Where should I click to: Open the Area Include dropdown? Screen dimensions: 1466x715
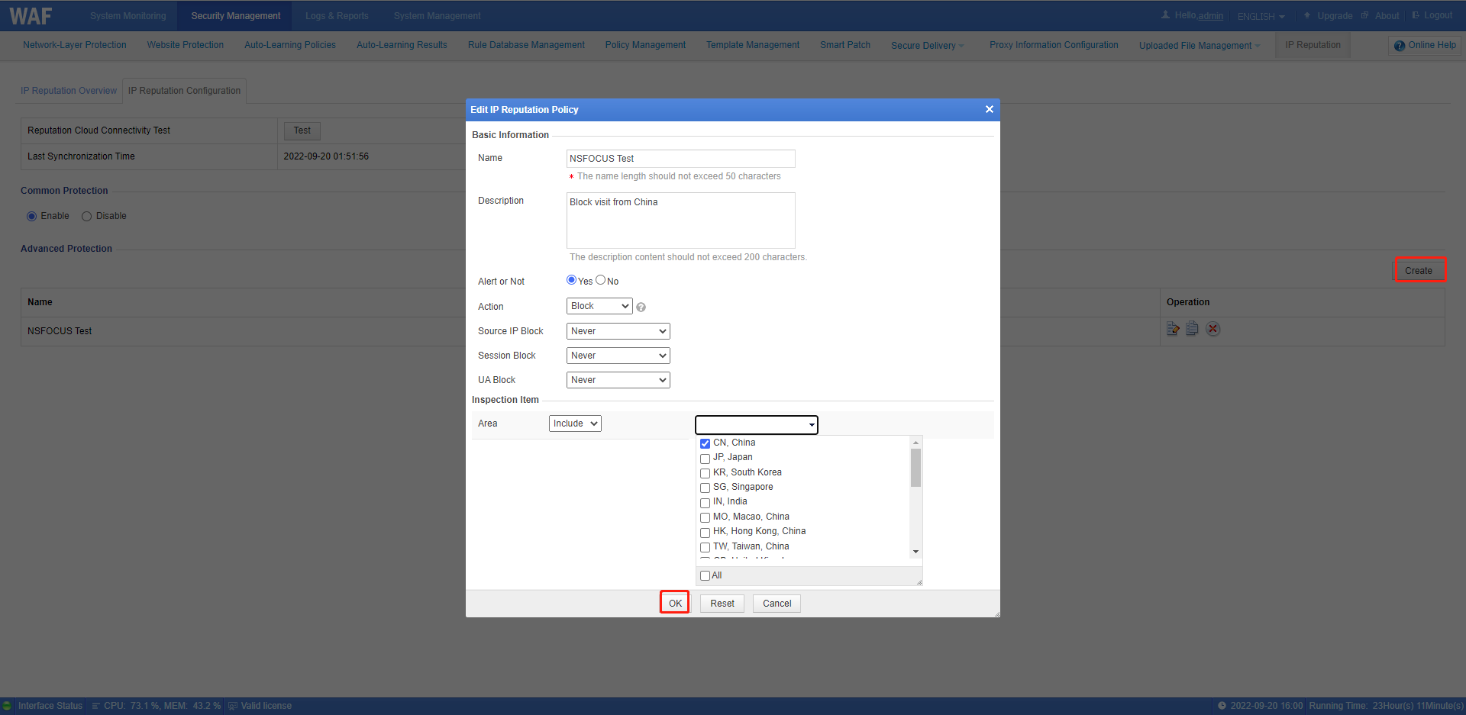[x=574, y=424]
